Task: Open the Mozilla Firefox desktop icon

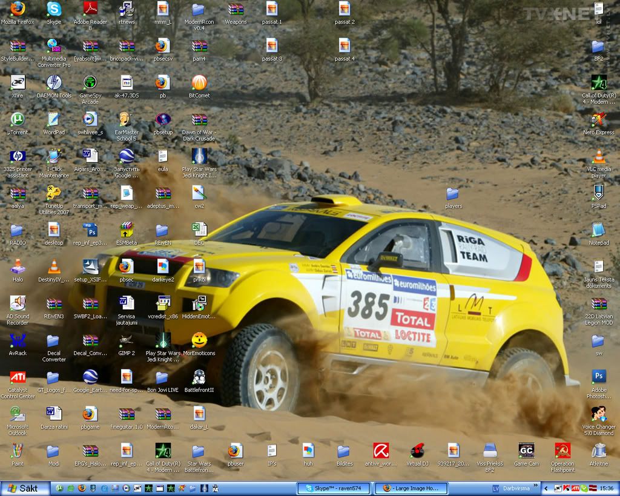Action: coord(18,13)
